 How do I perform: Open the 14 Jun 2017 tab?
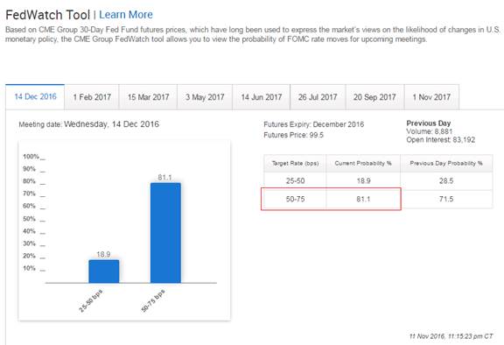coord(262,97)
